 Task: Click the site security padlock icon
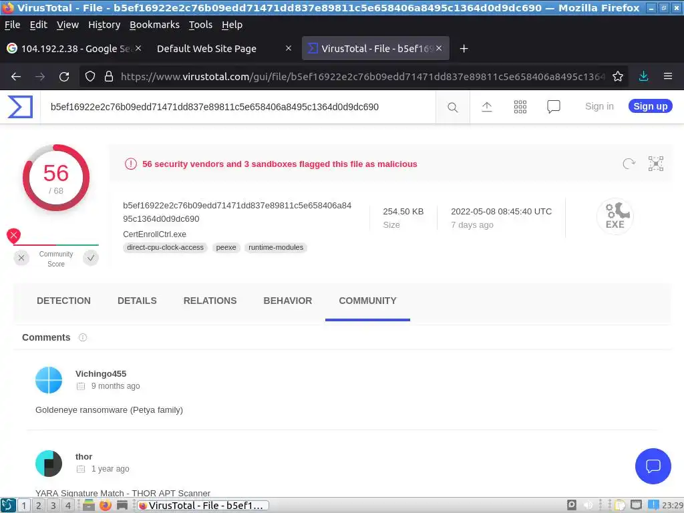[109, 77]
